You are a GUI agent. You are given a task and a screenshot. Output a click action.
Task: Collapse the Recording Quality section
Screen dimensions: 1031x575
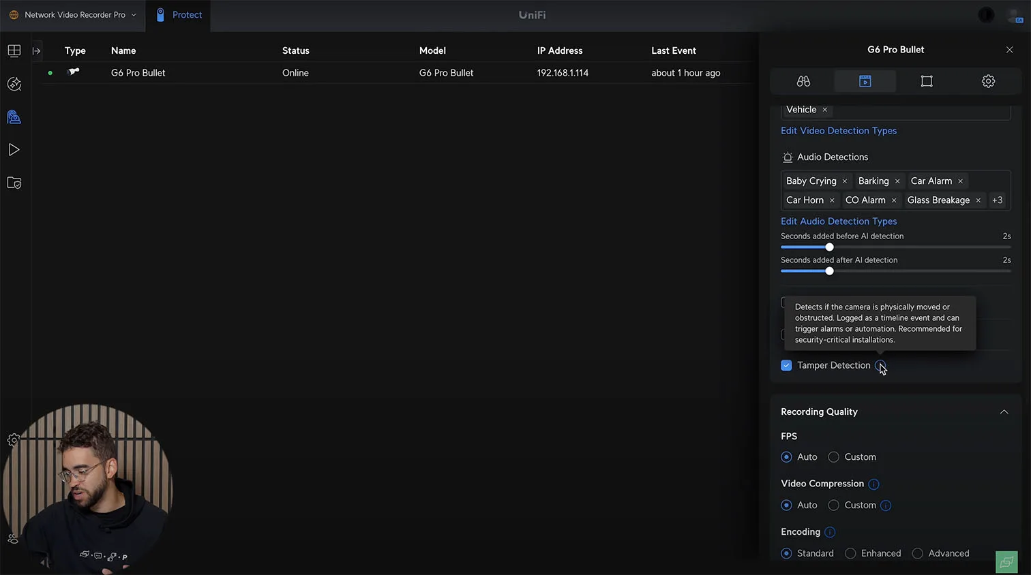pyautogui.click(x=1004, y=412)
